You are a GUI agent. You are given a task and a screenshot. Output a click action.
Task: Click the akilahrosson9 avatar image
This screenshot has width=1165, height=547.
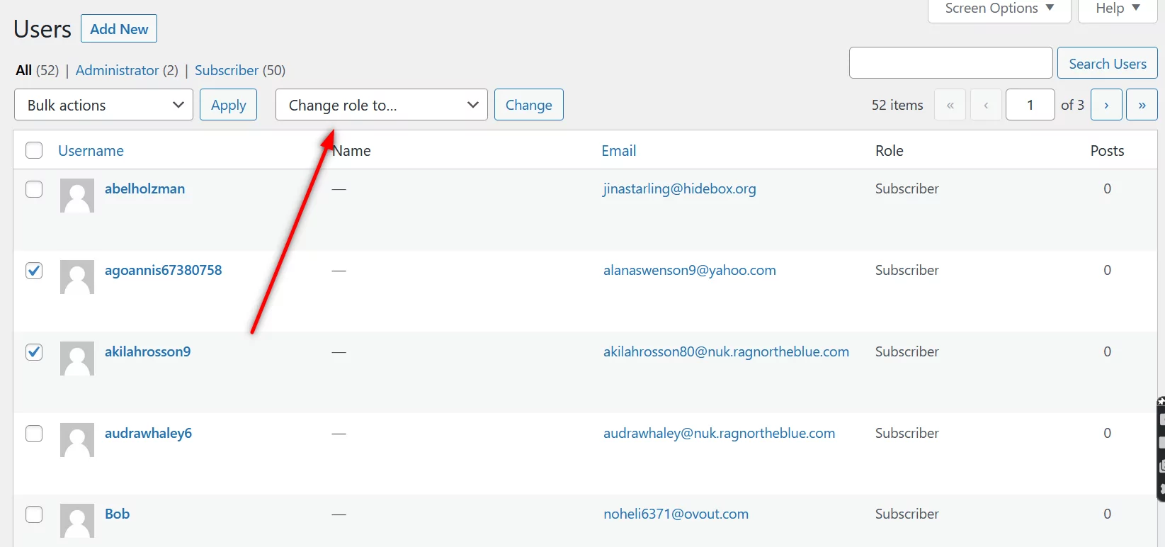coord(77,359)
